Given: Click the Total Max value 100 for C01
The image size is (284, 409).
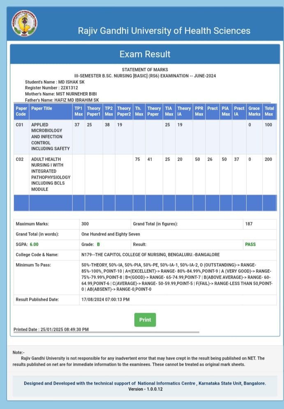Looking at the screenshot, I should 268,125.
